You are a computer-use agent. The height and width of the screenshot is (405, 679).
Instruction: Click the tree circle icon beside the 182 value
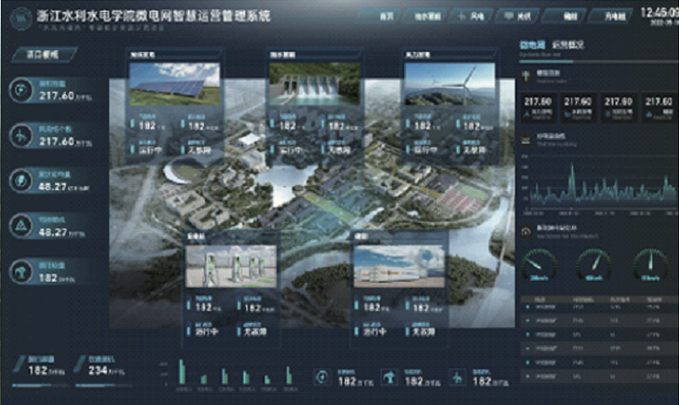coord(21,272)
